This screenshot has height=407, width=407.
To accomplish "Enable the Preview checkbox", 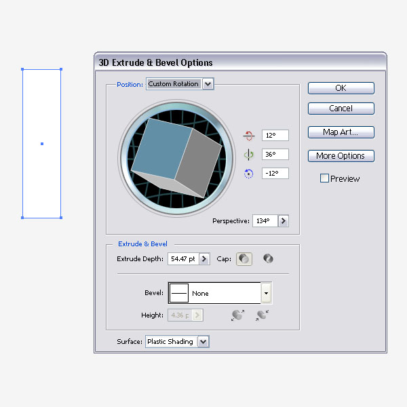I will point(324,178).
